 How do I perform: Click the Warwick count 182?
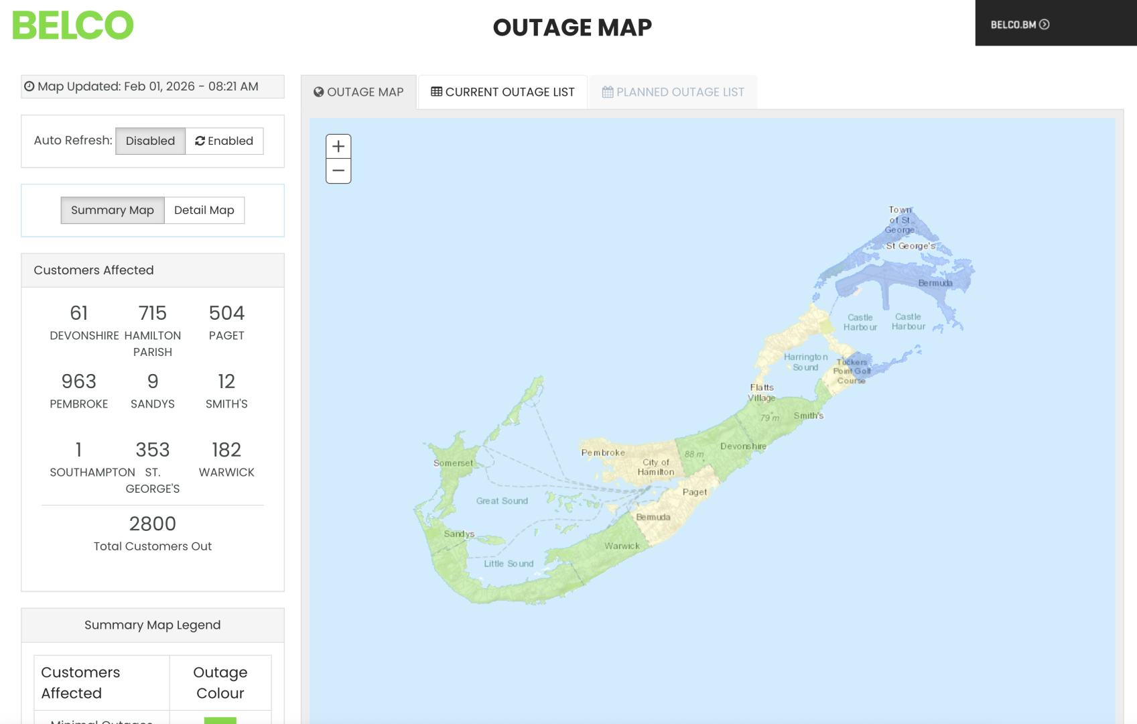click(x=226, y=450)
